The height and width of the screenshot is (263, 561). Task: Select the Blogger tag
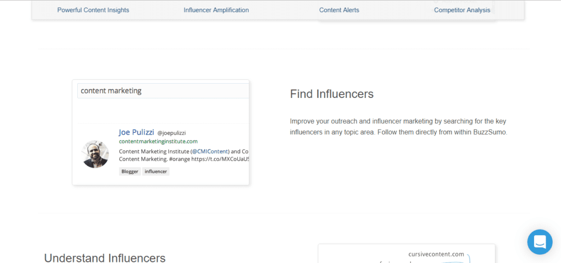coord(129,172)
